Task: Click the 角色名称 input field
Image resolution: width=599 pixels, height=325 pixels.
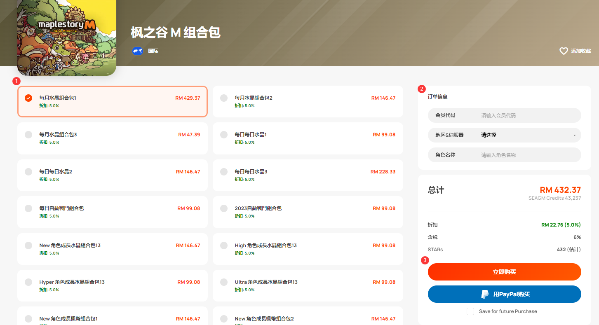Action: 505,155
